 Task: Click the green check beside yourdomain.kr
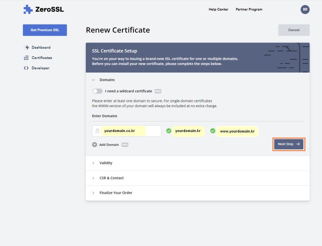(x=169, y=131)
